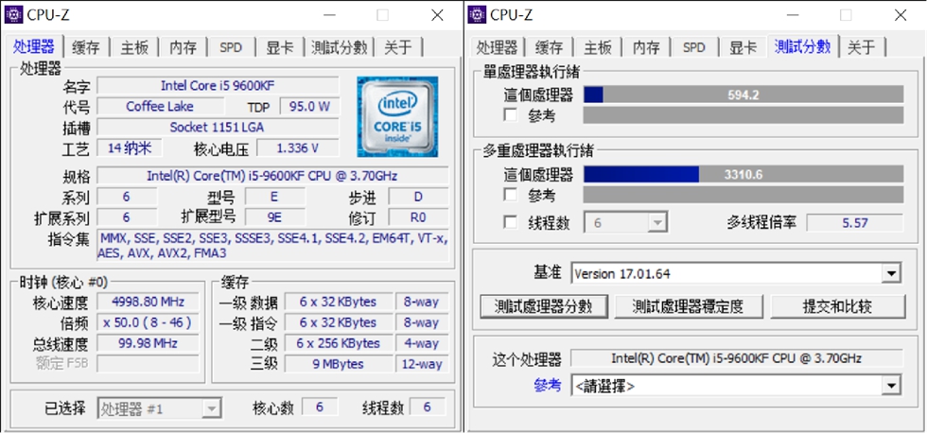Click the core speed 4998.80 MHz
Viewport: 927px width, 433px height.
tap(148, 302)
